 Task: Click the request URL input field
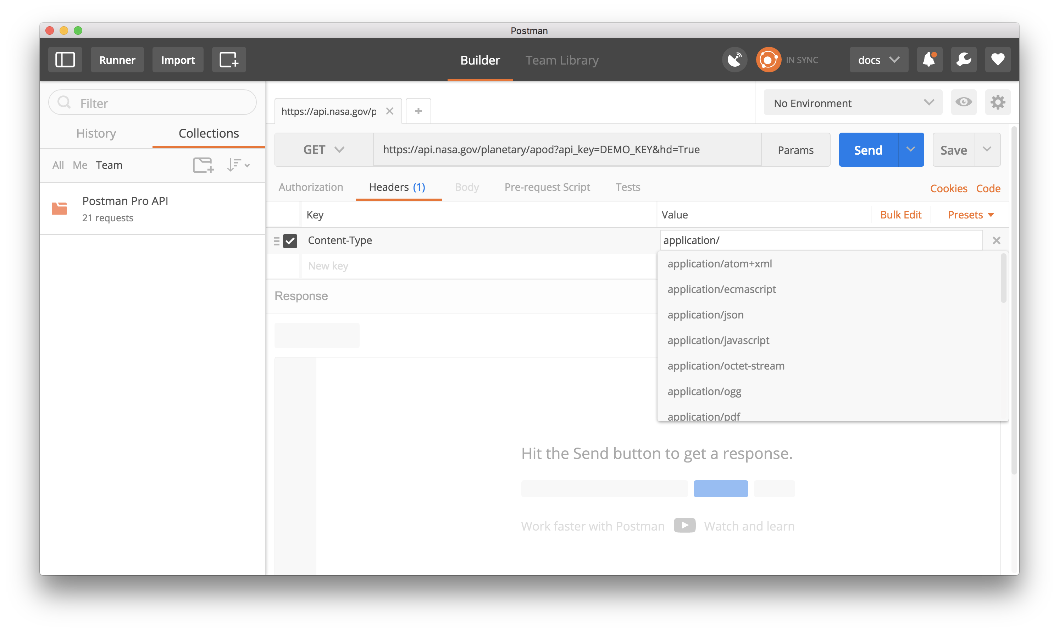(x=567, y=149)
